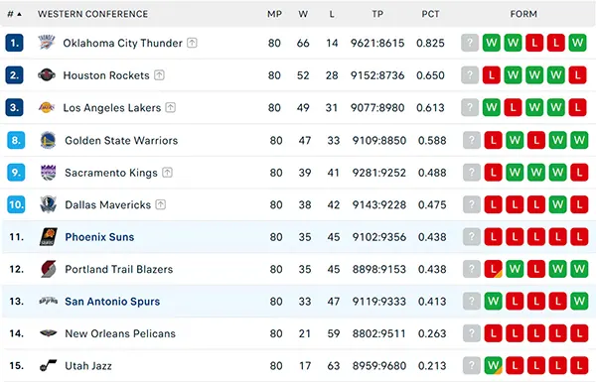Image resolution: width=596 pixels, height=382 pixels.
Task: Click the first L form result for Houston Rockets
Action: [492, 74]
